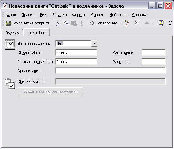Expand the completion date dropdown arrow
This screenshot has height=149, width=174.
[94, 43]
